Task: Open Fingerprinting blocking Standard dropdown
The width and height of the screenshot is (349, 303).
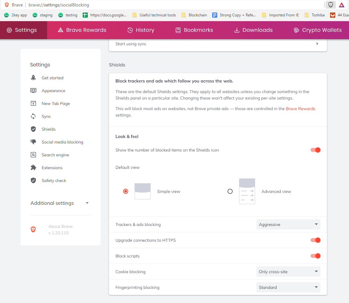Action: click(288, 287)
